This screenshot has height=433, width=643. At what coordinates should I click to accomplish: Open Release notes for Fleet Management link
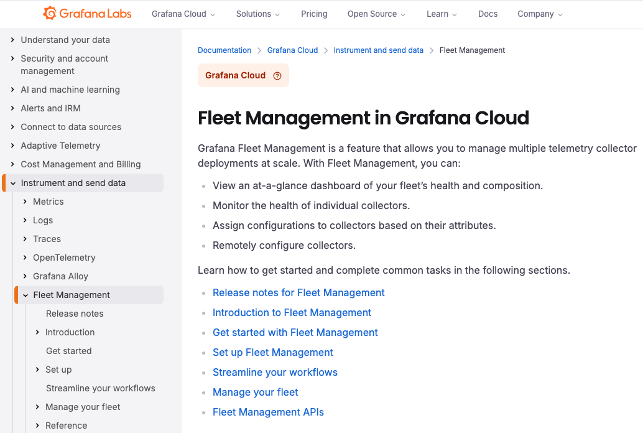point(298,292)
